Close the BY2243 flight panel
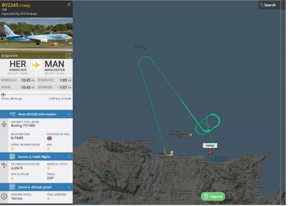The width and height of the screenshot is (292, 206). point(69,4)
